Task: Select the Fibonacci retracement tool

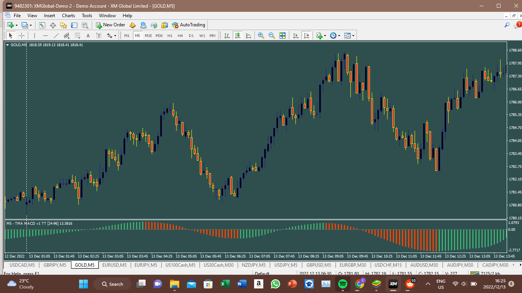Action: (77, 35)
